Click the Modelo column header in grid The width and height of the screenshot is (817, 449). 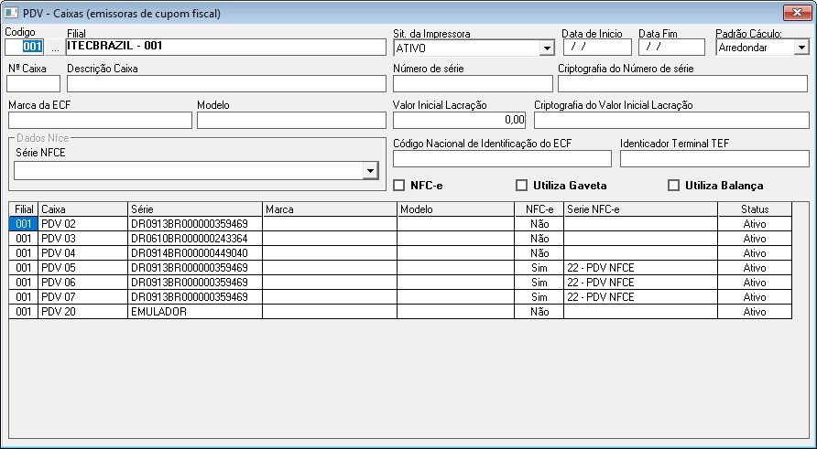point(456,209)
